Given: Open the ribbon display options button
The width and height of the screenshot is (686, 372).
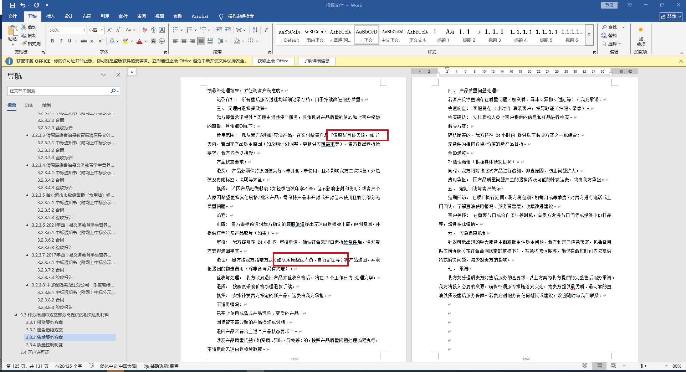Looking at the screenshot, I should pos(629,5).
